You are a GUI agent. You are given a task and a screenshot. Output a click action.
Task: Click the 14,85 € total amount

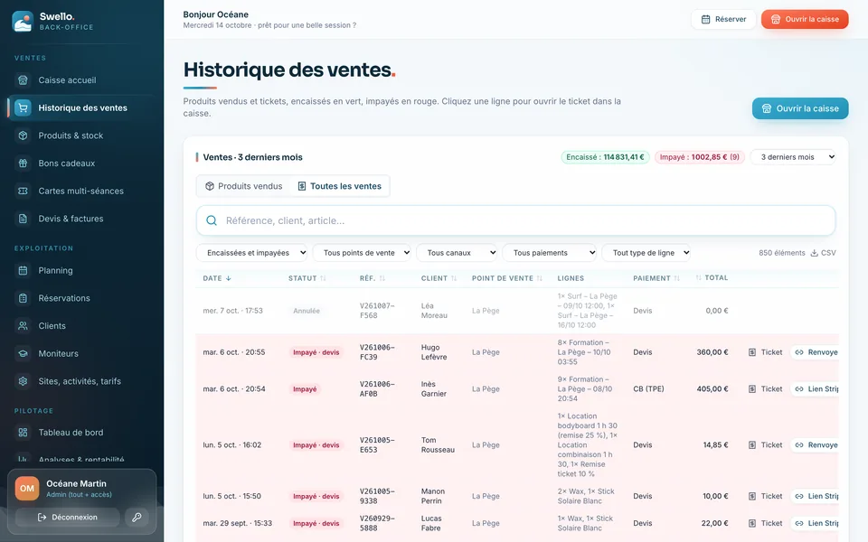click(715, 444)
